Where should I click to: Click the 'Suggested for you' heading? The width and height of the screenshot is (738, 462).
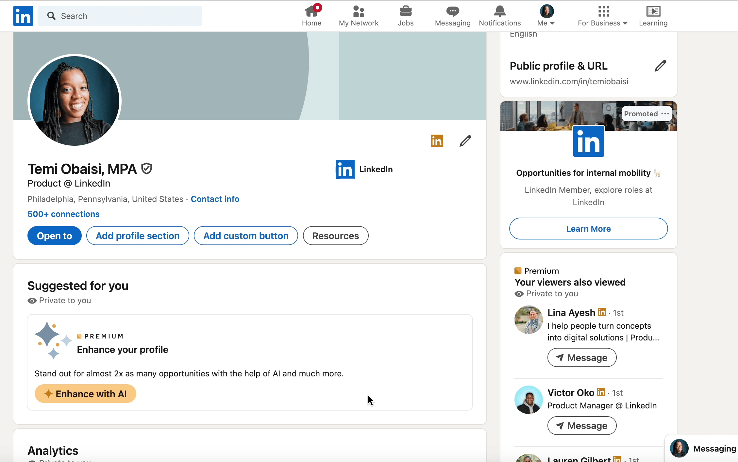click(x=78, y=286)
